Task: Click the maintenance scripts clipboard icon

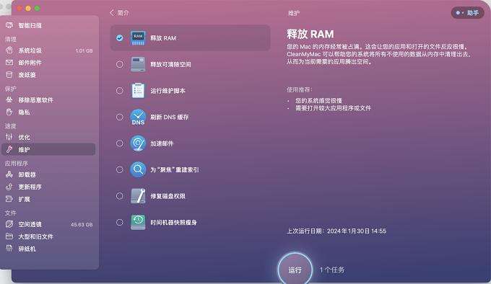Action: 138,90
